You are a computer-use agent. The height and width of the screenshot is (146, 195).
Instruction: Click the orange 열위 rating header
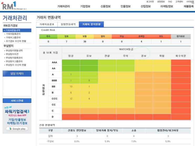103,36
